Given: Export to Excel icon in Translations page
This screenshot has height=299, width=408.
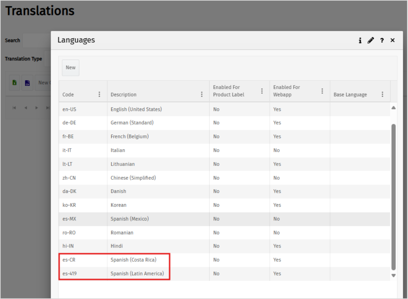Looking at the screenshot, I should click(14, 83).
